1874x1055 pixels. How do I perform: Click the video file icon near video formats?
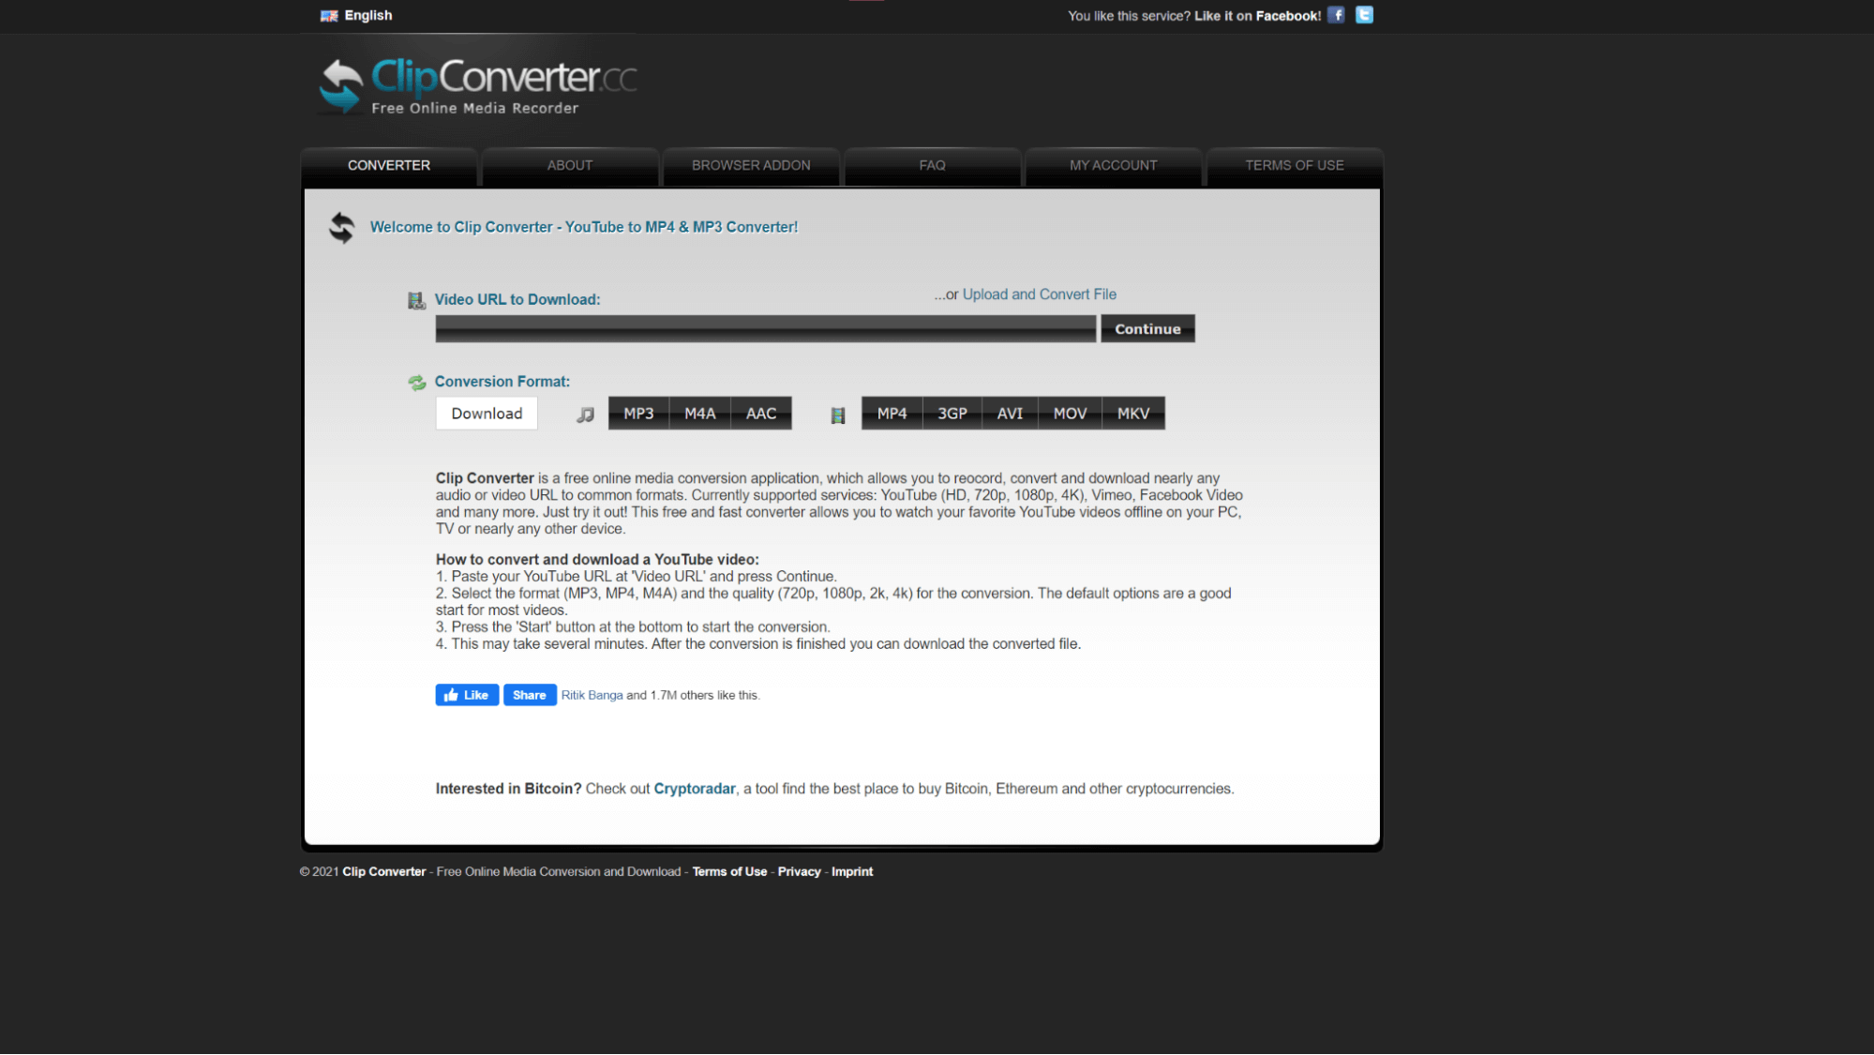pyautogui.click(x=838, y=413)
